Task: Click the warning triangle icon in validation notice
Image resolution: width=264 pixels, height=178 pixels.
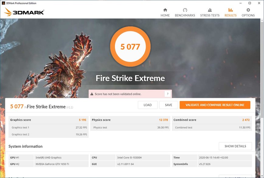Action: click(x=92, y=94)
